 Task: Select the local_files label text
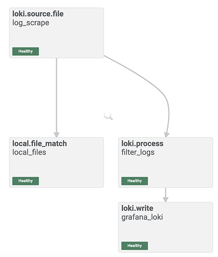point(29,152)
